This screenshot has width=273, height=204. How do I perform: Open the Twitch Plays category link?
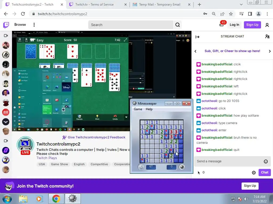click(47, 158)
